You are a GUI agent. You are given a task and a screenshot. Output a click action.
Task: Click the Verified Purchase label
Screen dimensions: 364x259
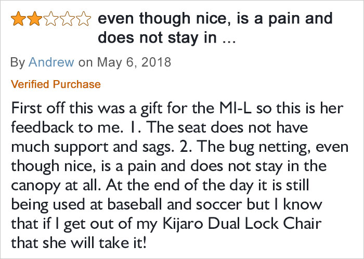[x=56, y=84]
